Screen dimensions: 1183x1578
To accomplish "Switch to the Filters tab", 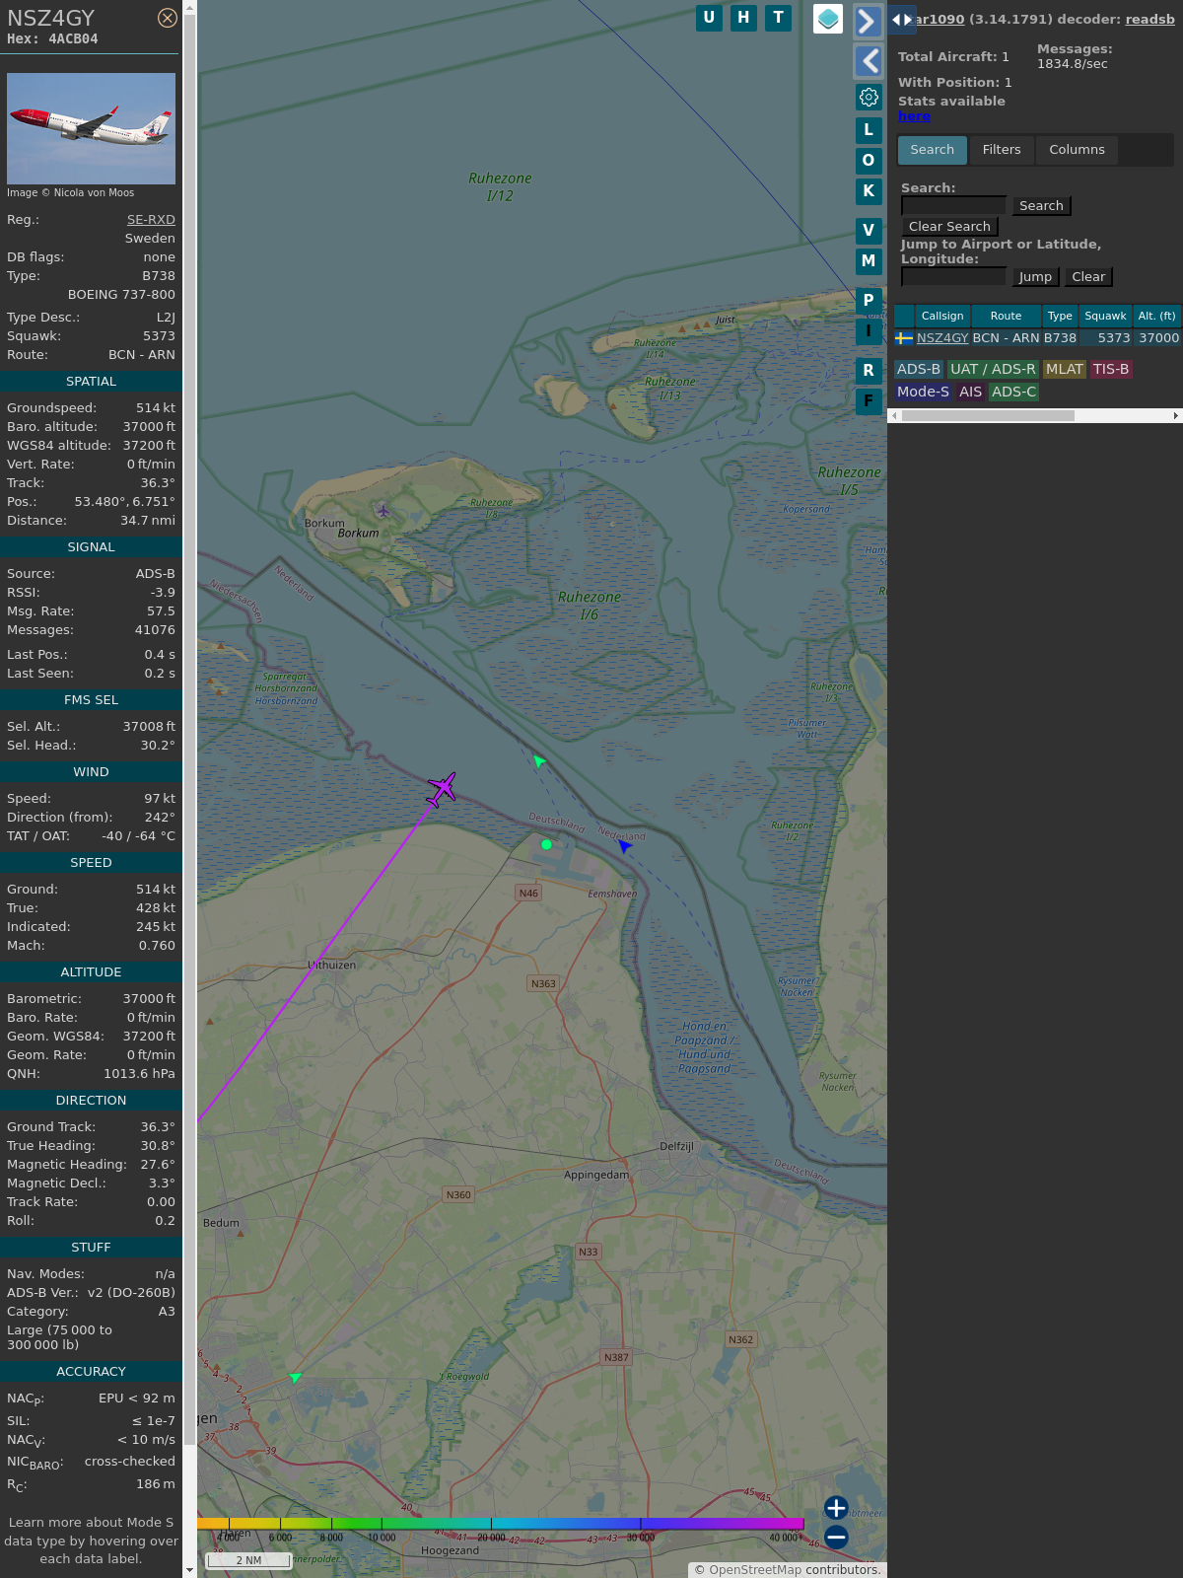I will tap(1001, 150).
